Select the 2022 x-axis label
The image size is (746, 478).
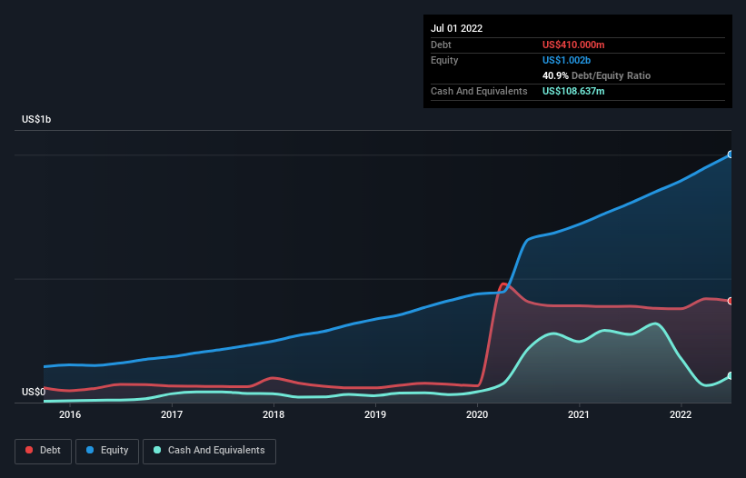pyautogui.click(x=681, y=414)
